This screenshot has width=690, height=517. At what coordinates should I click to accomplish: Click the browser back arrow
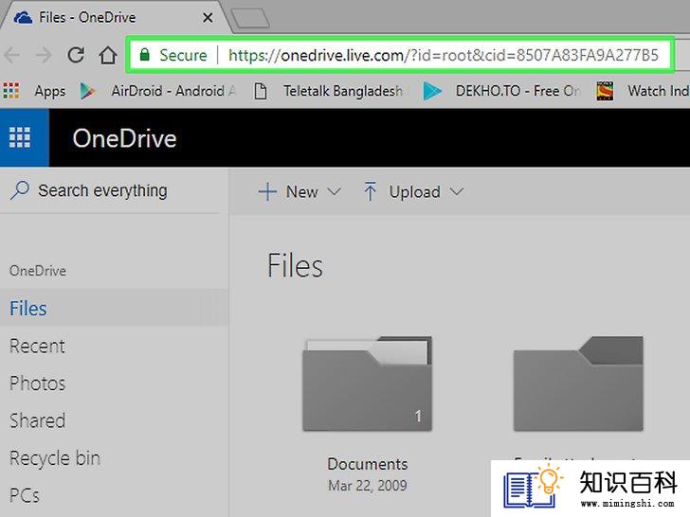coord(12,55)
